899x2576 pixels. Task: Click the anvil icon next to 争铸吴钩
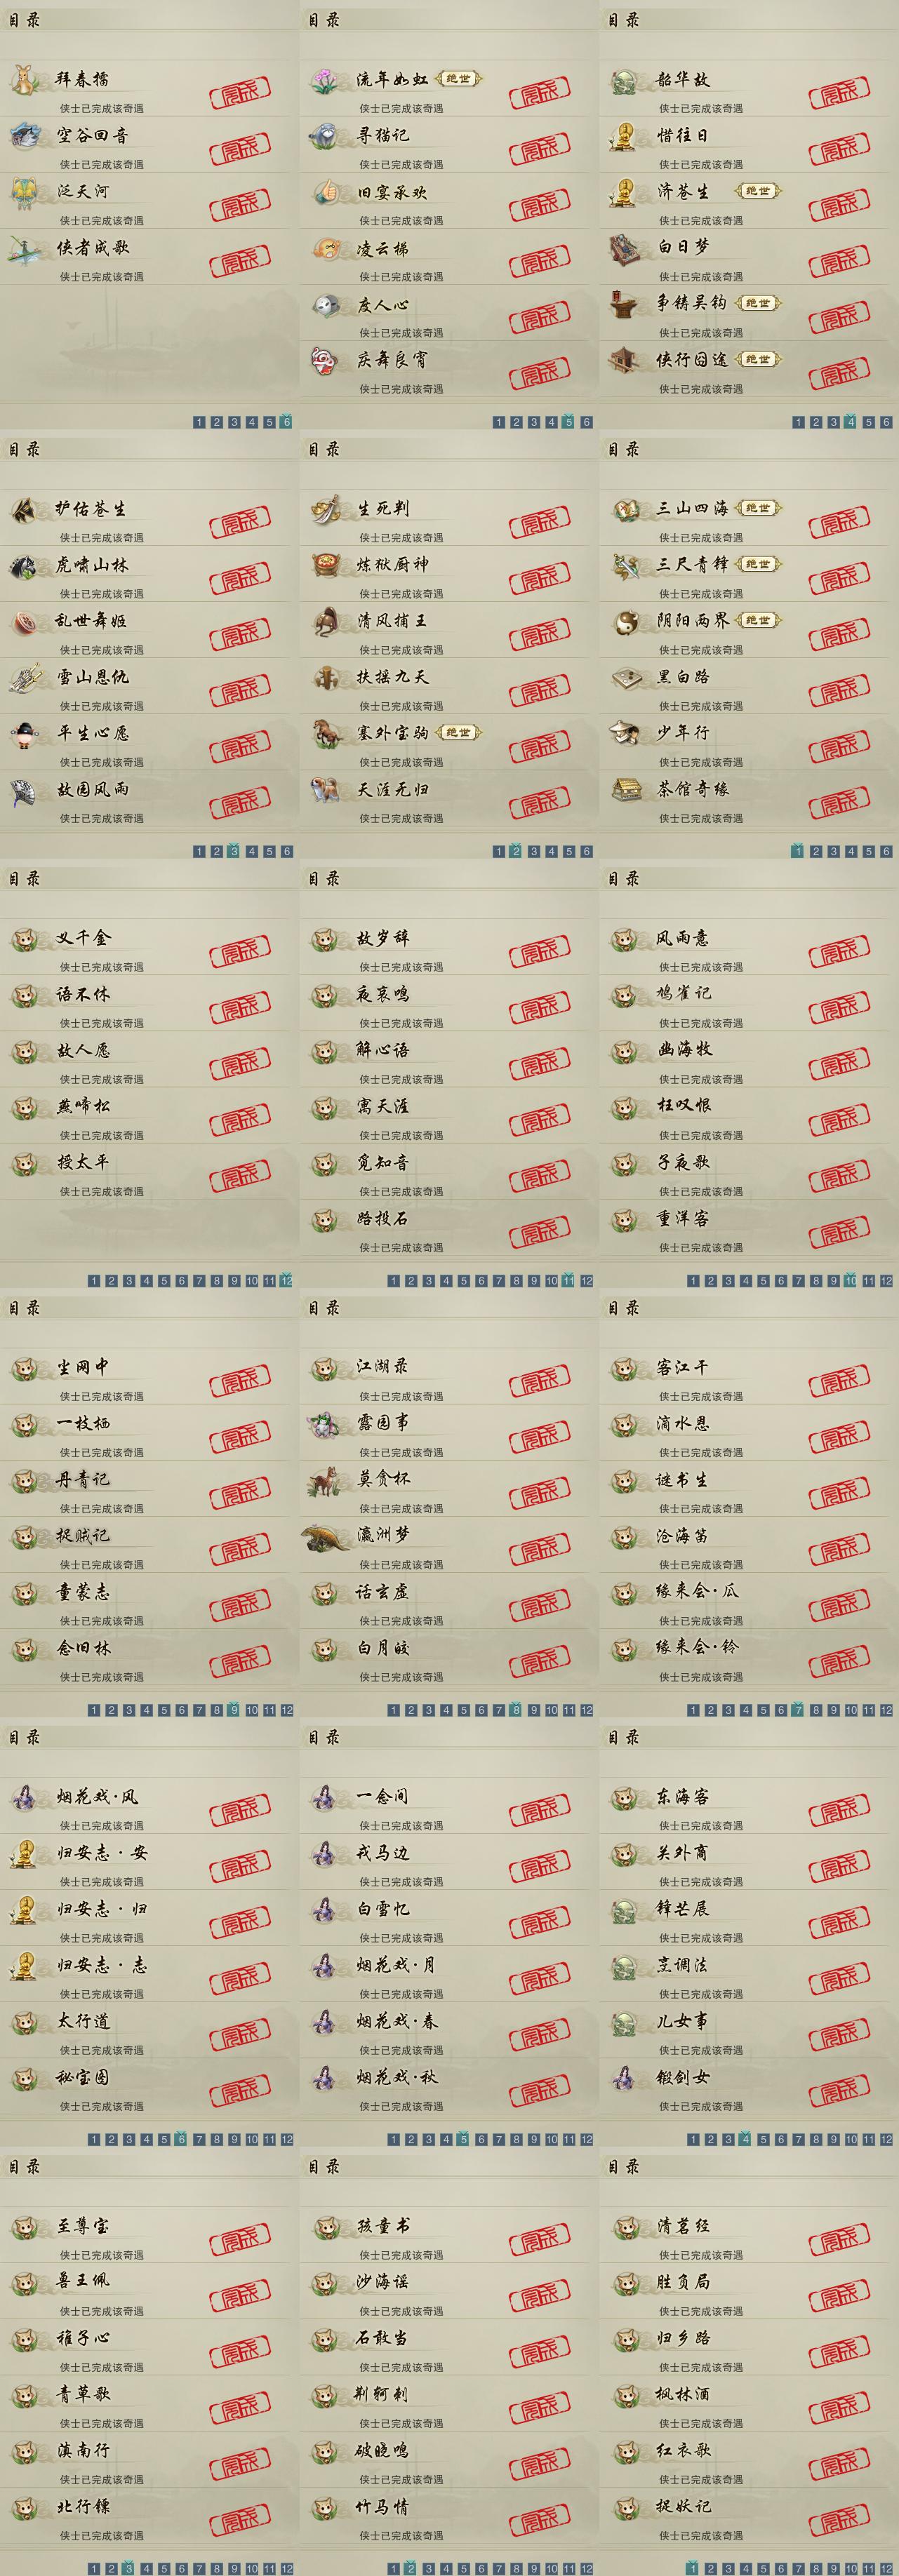625,304
